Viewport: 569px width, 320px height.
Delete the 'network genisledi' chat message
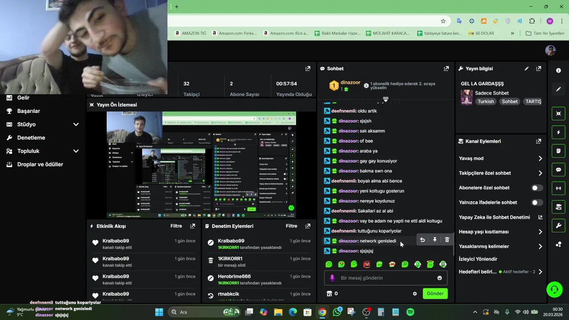[447, 240]
